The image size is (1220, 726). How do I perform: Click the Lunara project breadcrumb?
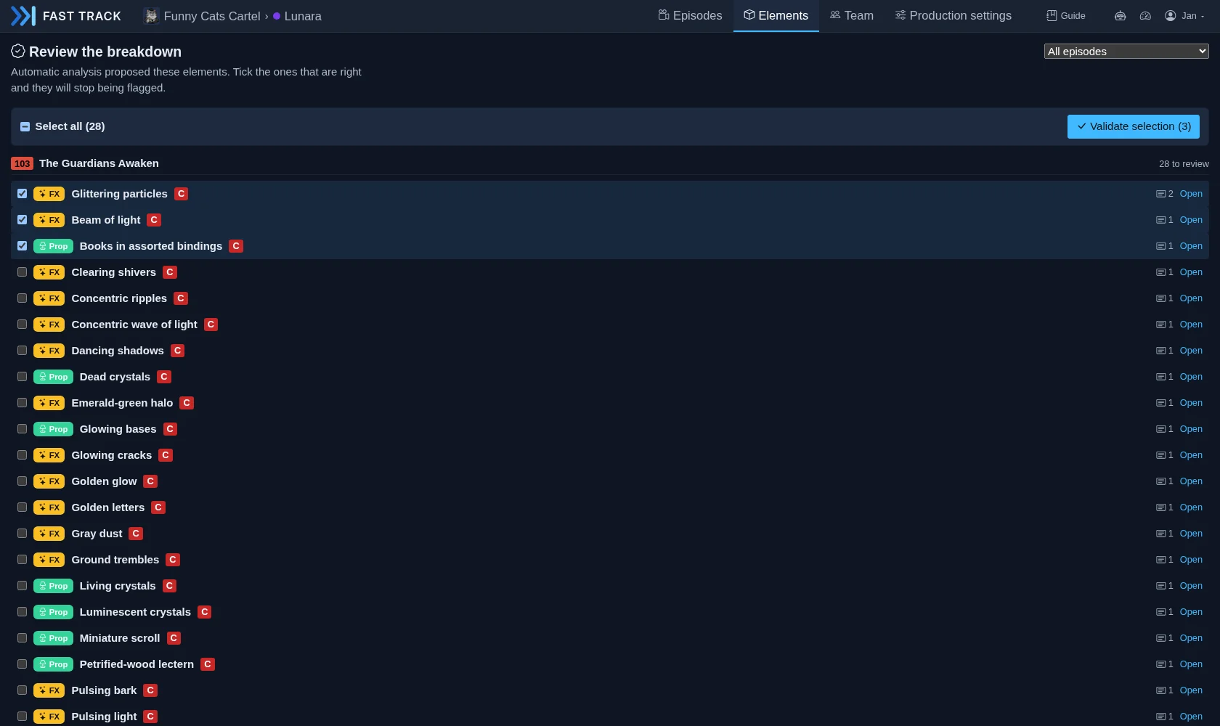point(303,16)
